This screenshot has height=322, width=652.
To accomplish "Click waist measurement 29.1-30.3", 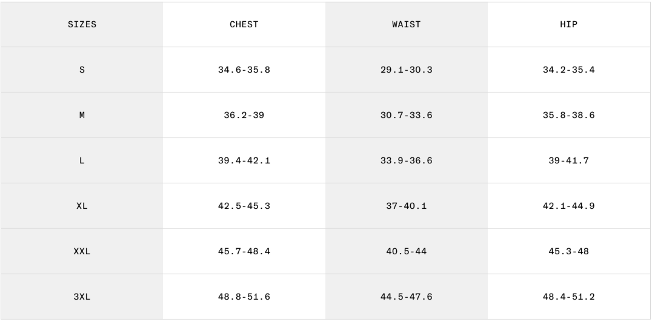I will [x=406, y=70].
